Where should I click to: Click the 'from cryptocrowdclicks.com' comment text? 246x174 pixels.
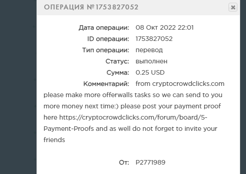(x=180, y=84)
